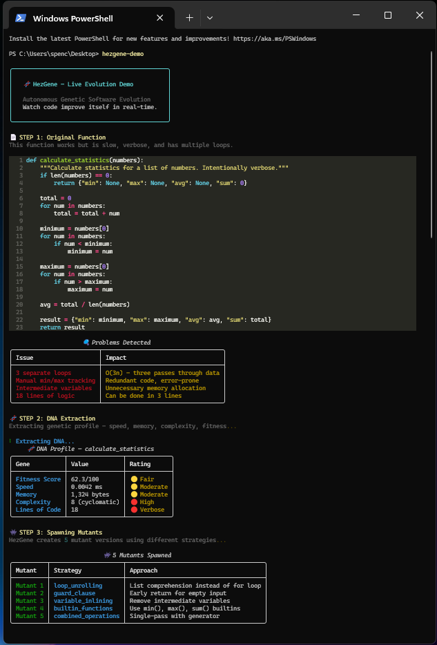Close the terminal window
The width and height of the screenshot is (437, 645).
point(419,15)
